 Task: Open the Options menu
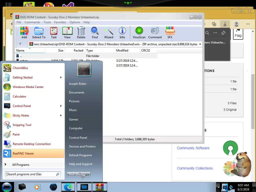click(x=75, y=22)
